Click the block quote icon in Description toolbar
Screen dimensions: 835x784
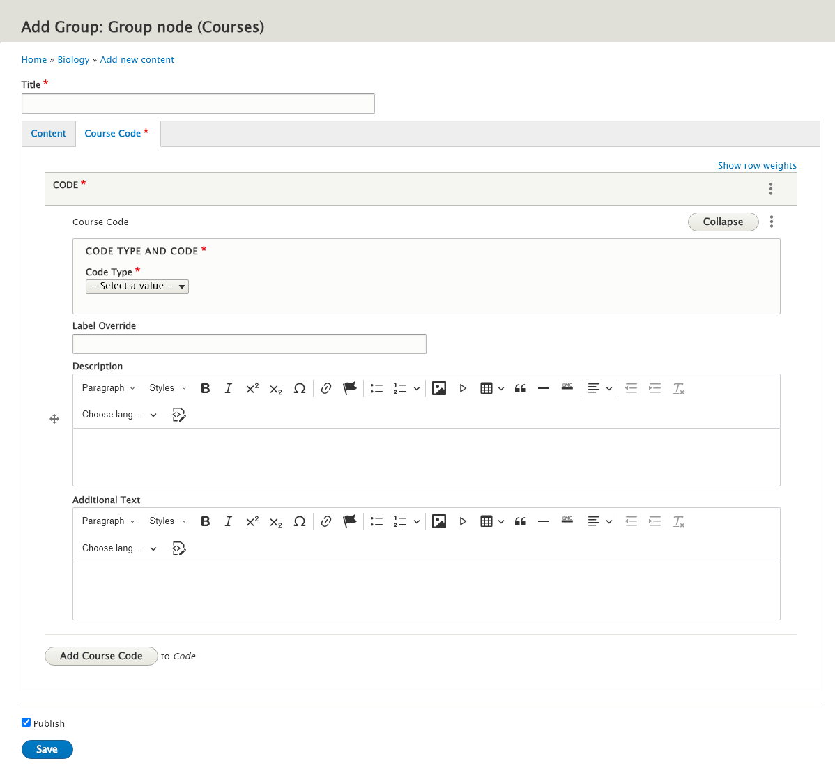[x=520, y=388]
